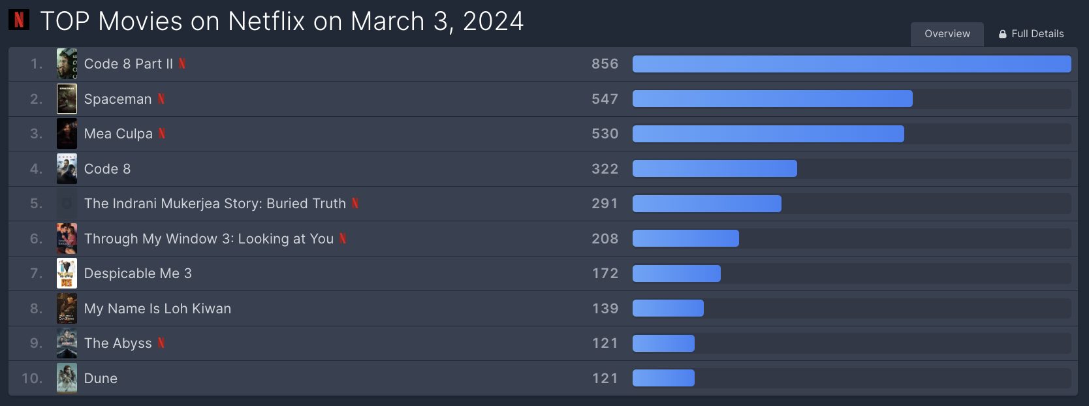Click the lock icon on Full Details tab
1089x406 pixels.
1003,34
